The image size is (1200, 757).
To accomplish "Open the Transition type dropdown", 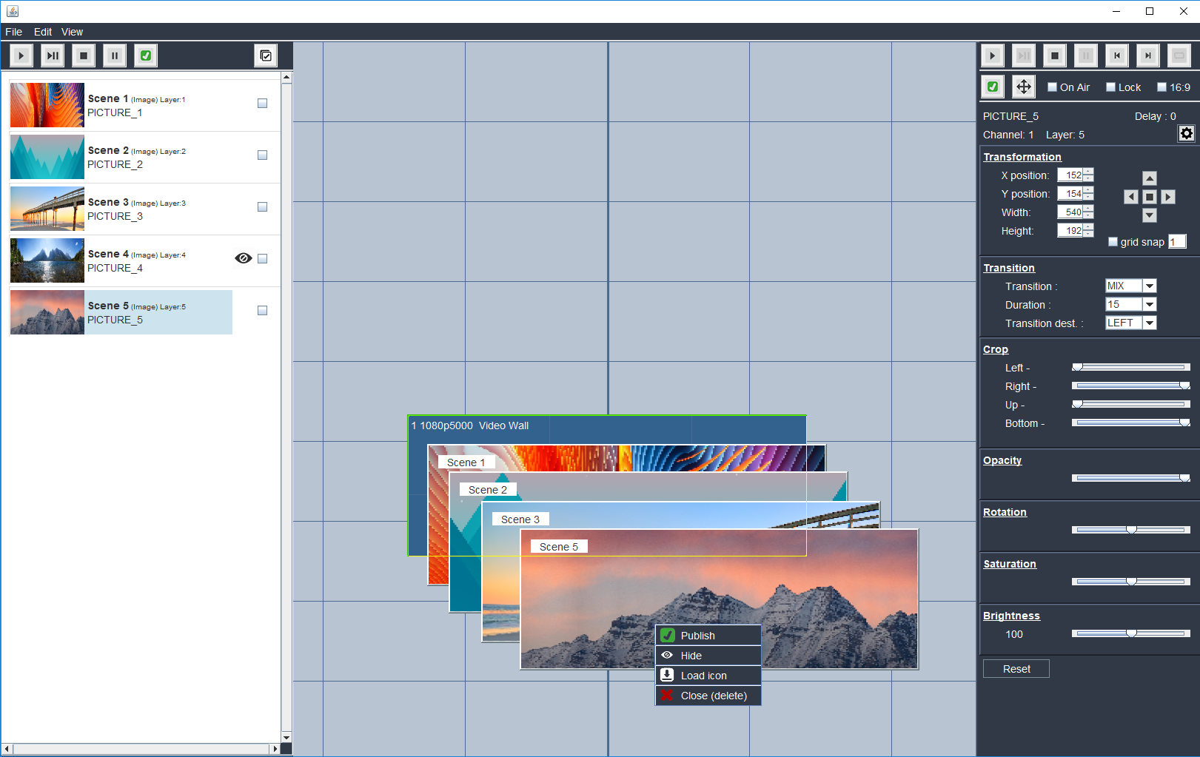I will tap(1149, 286).
